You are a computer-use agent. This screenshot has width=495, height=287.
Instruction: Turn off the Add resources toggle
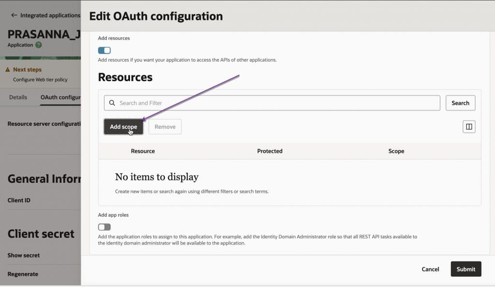pyautogui.click(x=104, y=50)
